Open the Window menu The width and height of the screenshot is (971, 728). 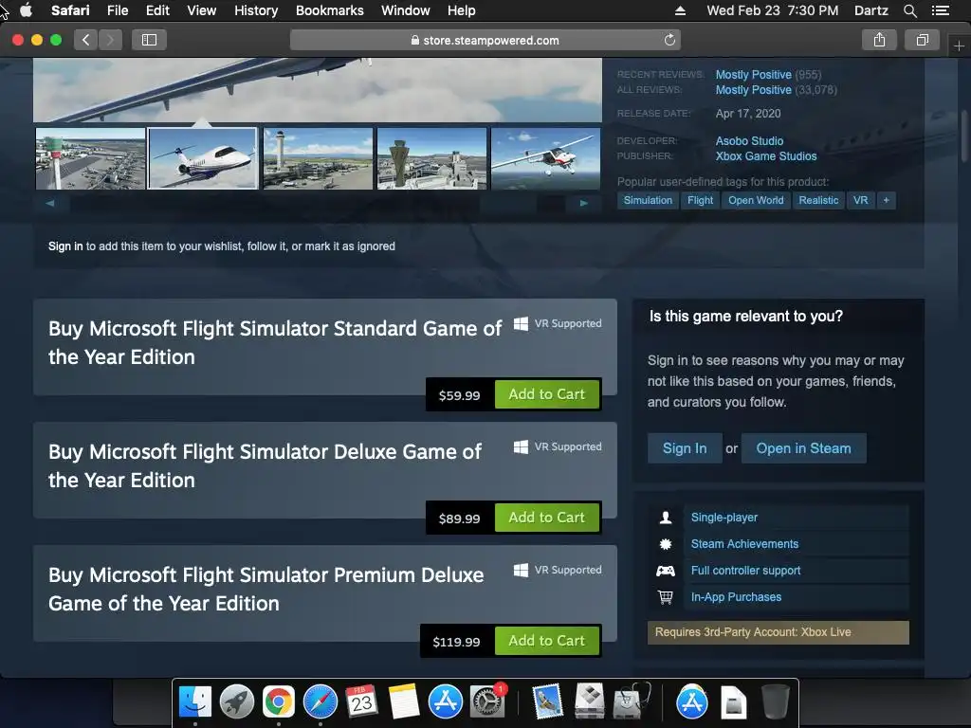406,10
